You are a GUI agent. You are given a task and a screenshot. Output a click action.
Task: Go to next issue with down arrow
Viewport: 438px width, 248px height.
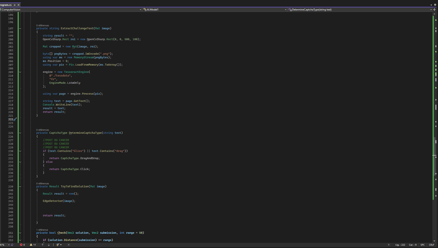coord(49,245)
